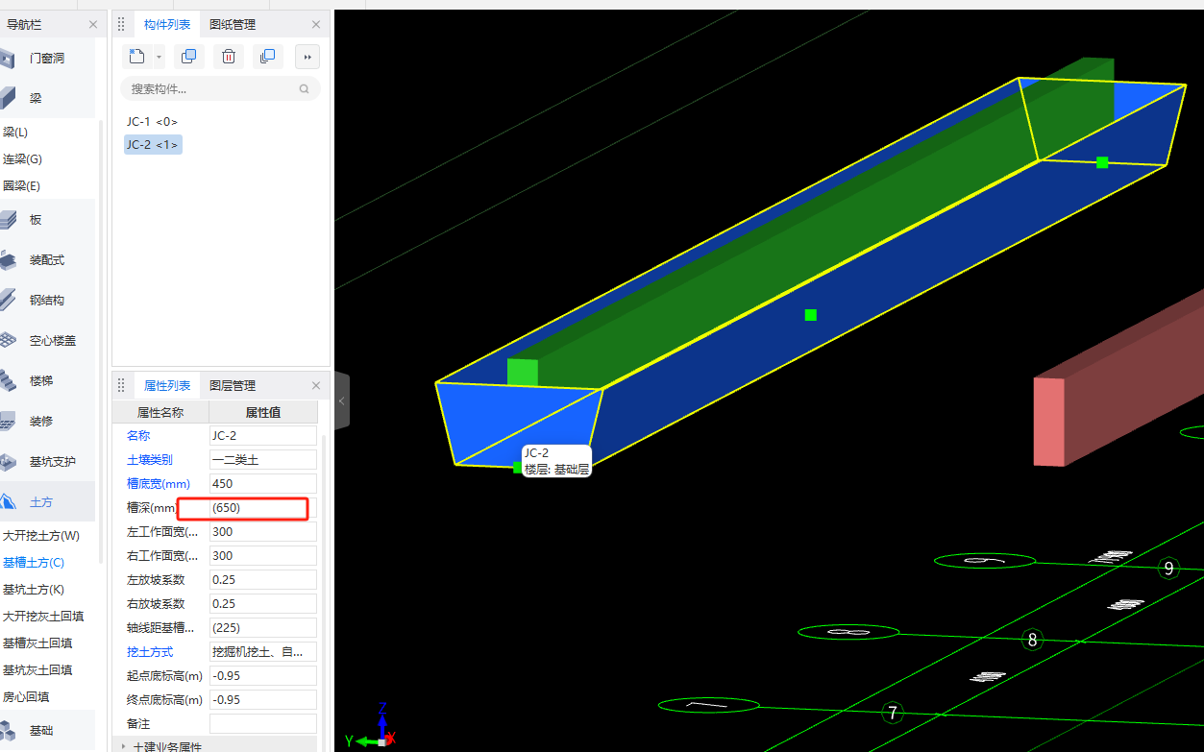The width and height of the screenshot is (1204, 752).
Task: Click the 槽底宽(mm) property label
Action: point(159,484)
